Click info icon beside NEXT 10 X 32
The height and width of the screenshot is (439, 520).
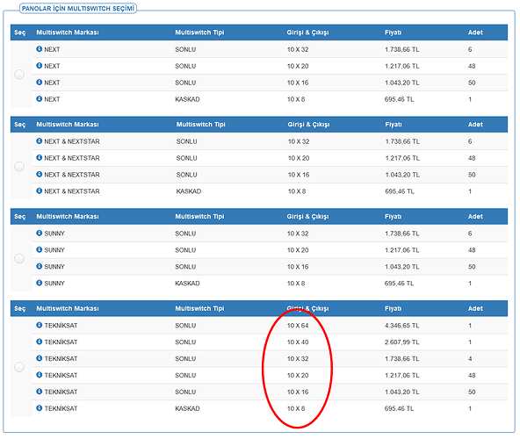coord(40,49)
